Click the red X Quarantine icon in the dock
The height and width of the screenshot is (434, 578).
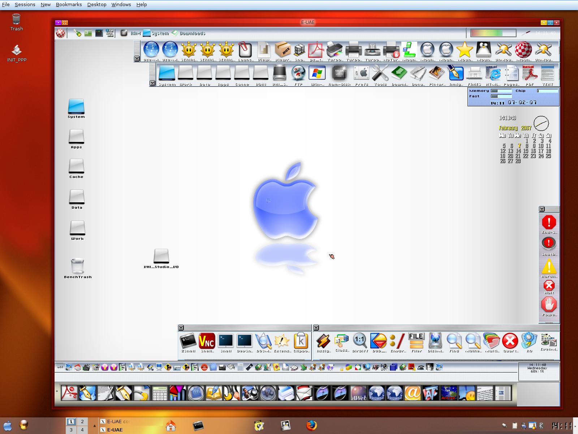point(510,341)
